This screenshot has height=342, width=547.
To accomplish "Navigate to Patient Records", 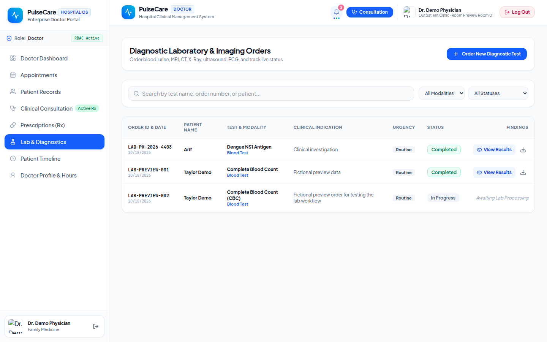I will tap(54, 92).
